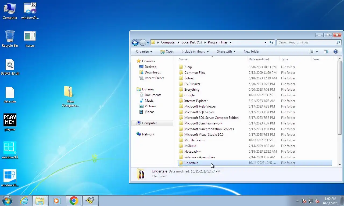Select Videos library in navigation pane

click(149, 112)
